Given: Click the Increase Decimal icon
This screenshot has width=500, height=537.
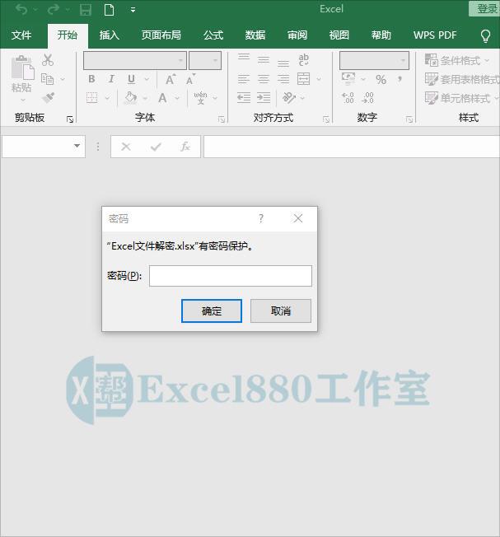Looking at the screenshot, I should 348,98.
